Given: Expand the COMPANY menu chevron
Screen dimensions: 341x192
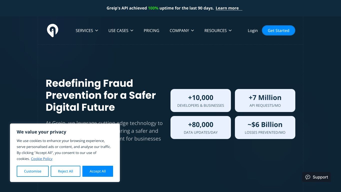Looking at the screenshot, I should 192,30.
